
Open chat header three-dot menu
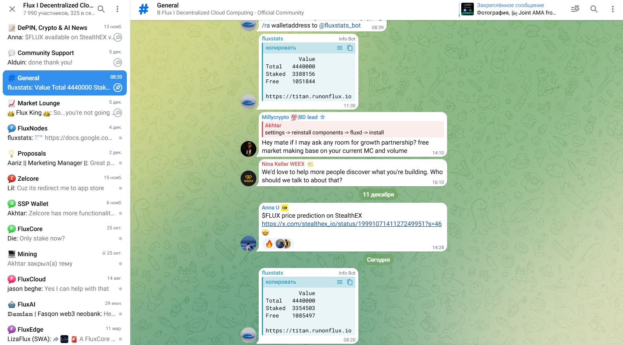(612, 9)
